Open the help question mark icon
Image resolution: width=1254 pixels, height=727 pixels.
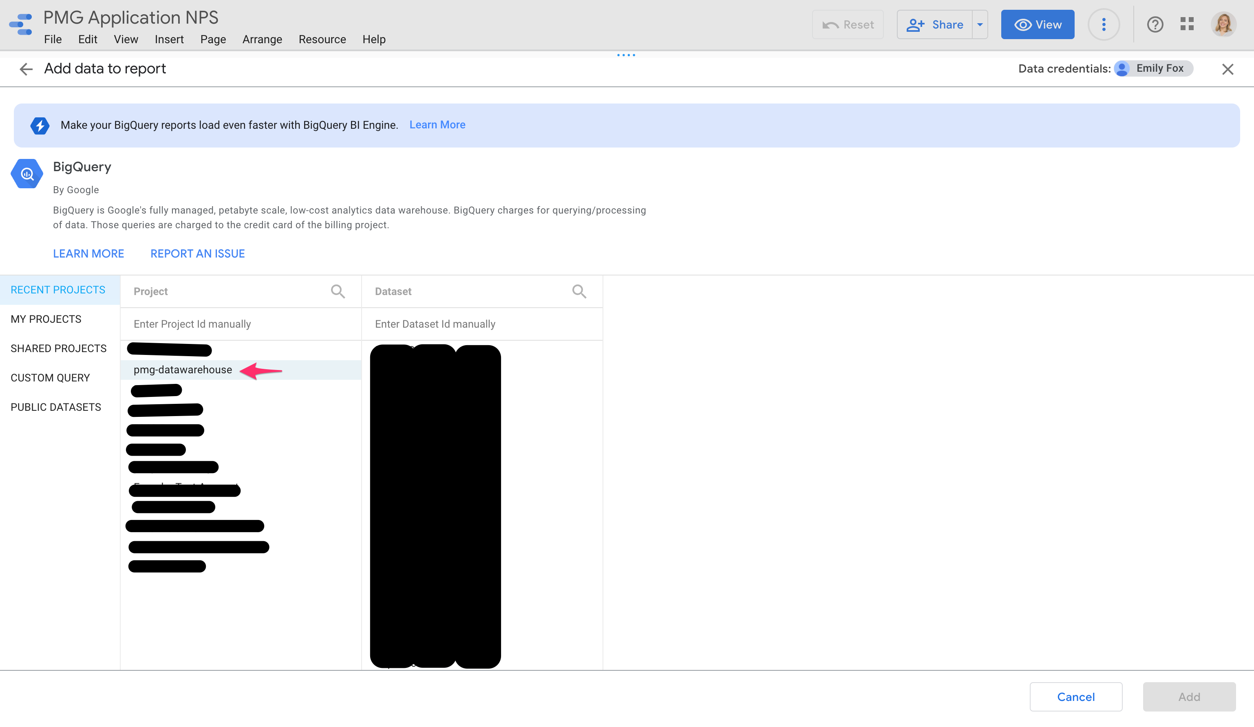tap(1155, 24)
